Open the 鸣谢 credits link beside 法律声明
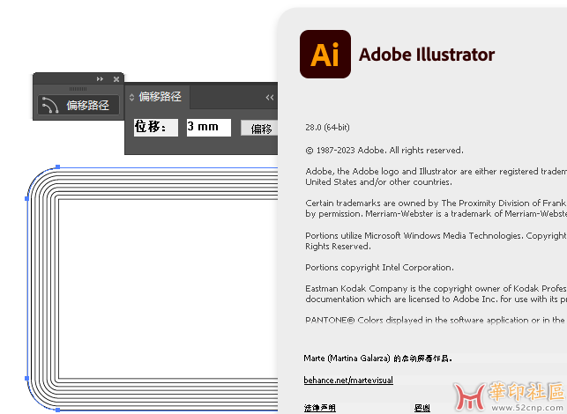The image size is (567, 414). point(422,408)
